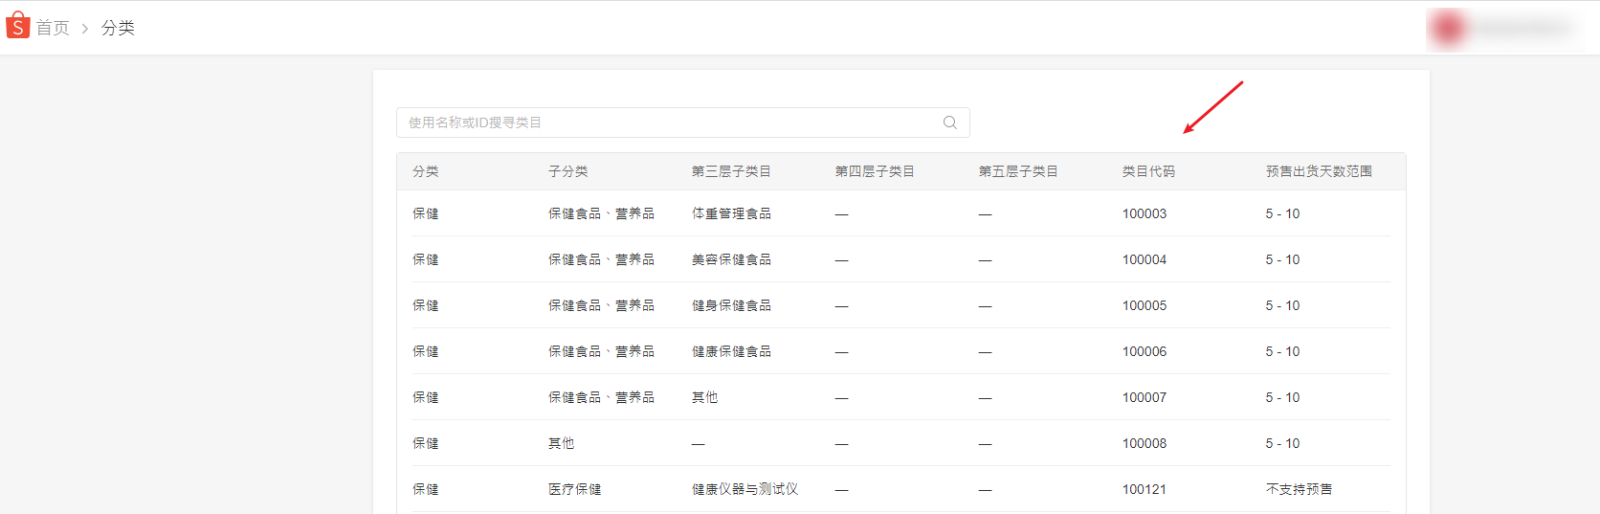Click the 健康仪器与测试仪 cell
Screen dimensions: 1600x514
click(744, 489)
